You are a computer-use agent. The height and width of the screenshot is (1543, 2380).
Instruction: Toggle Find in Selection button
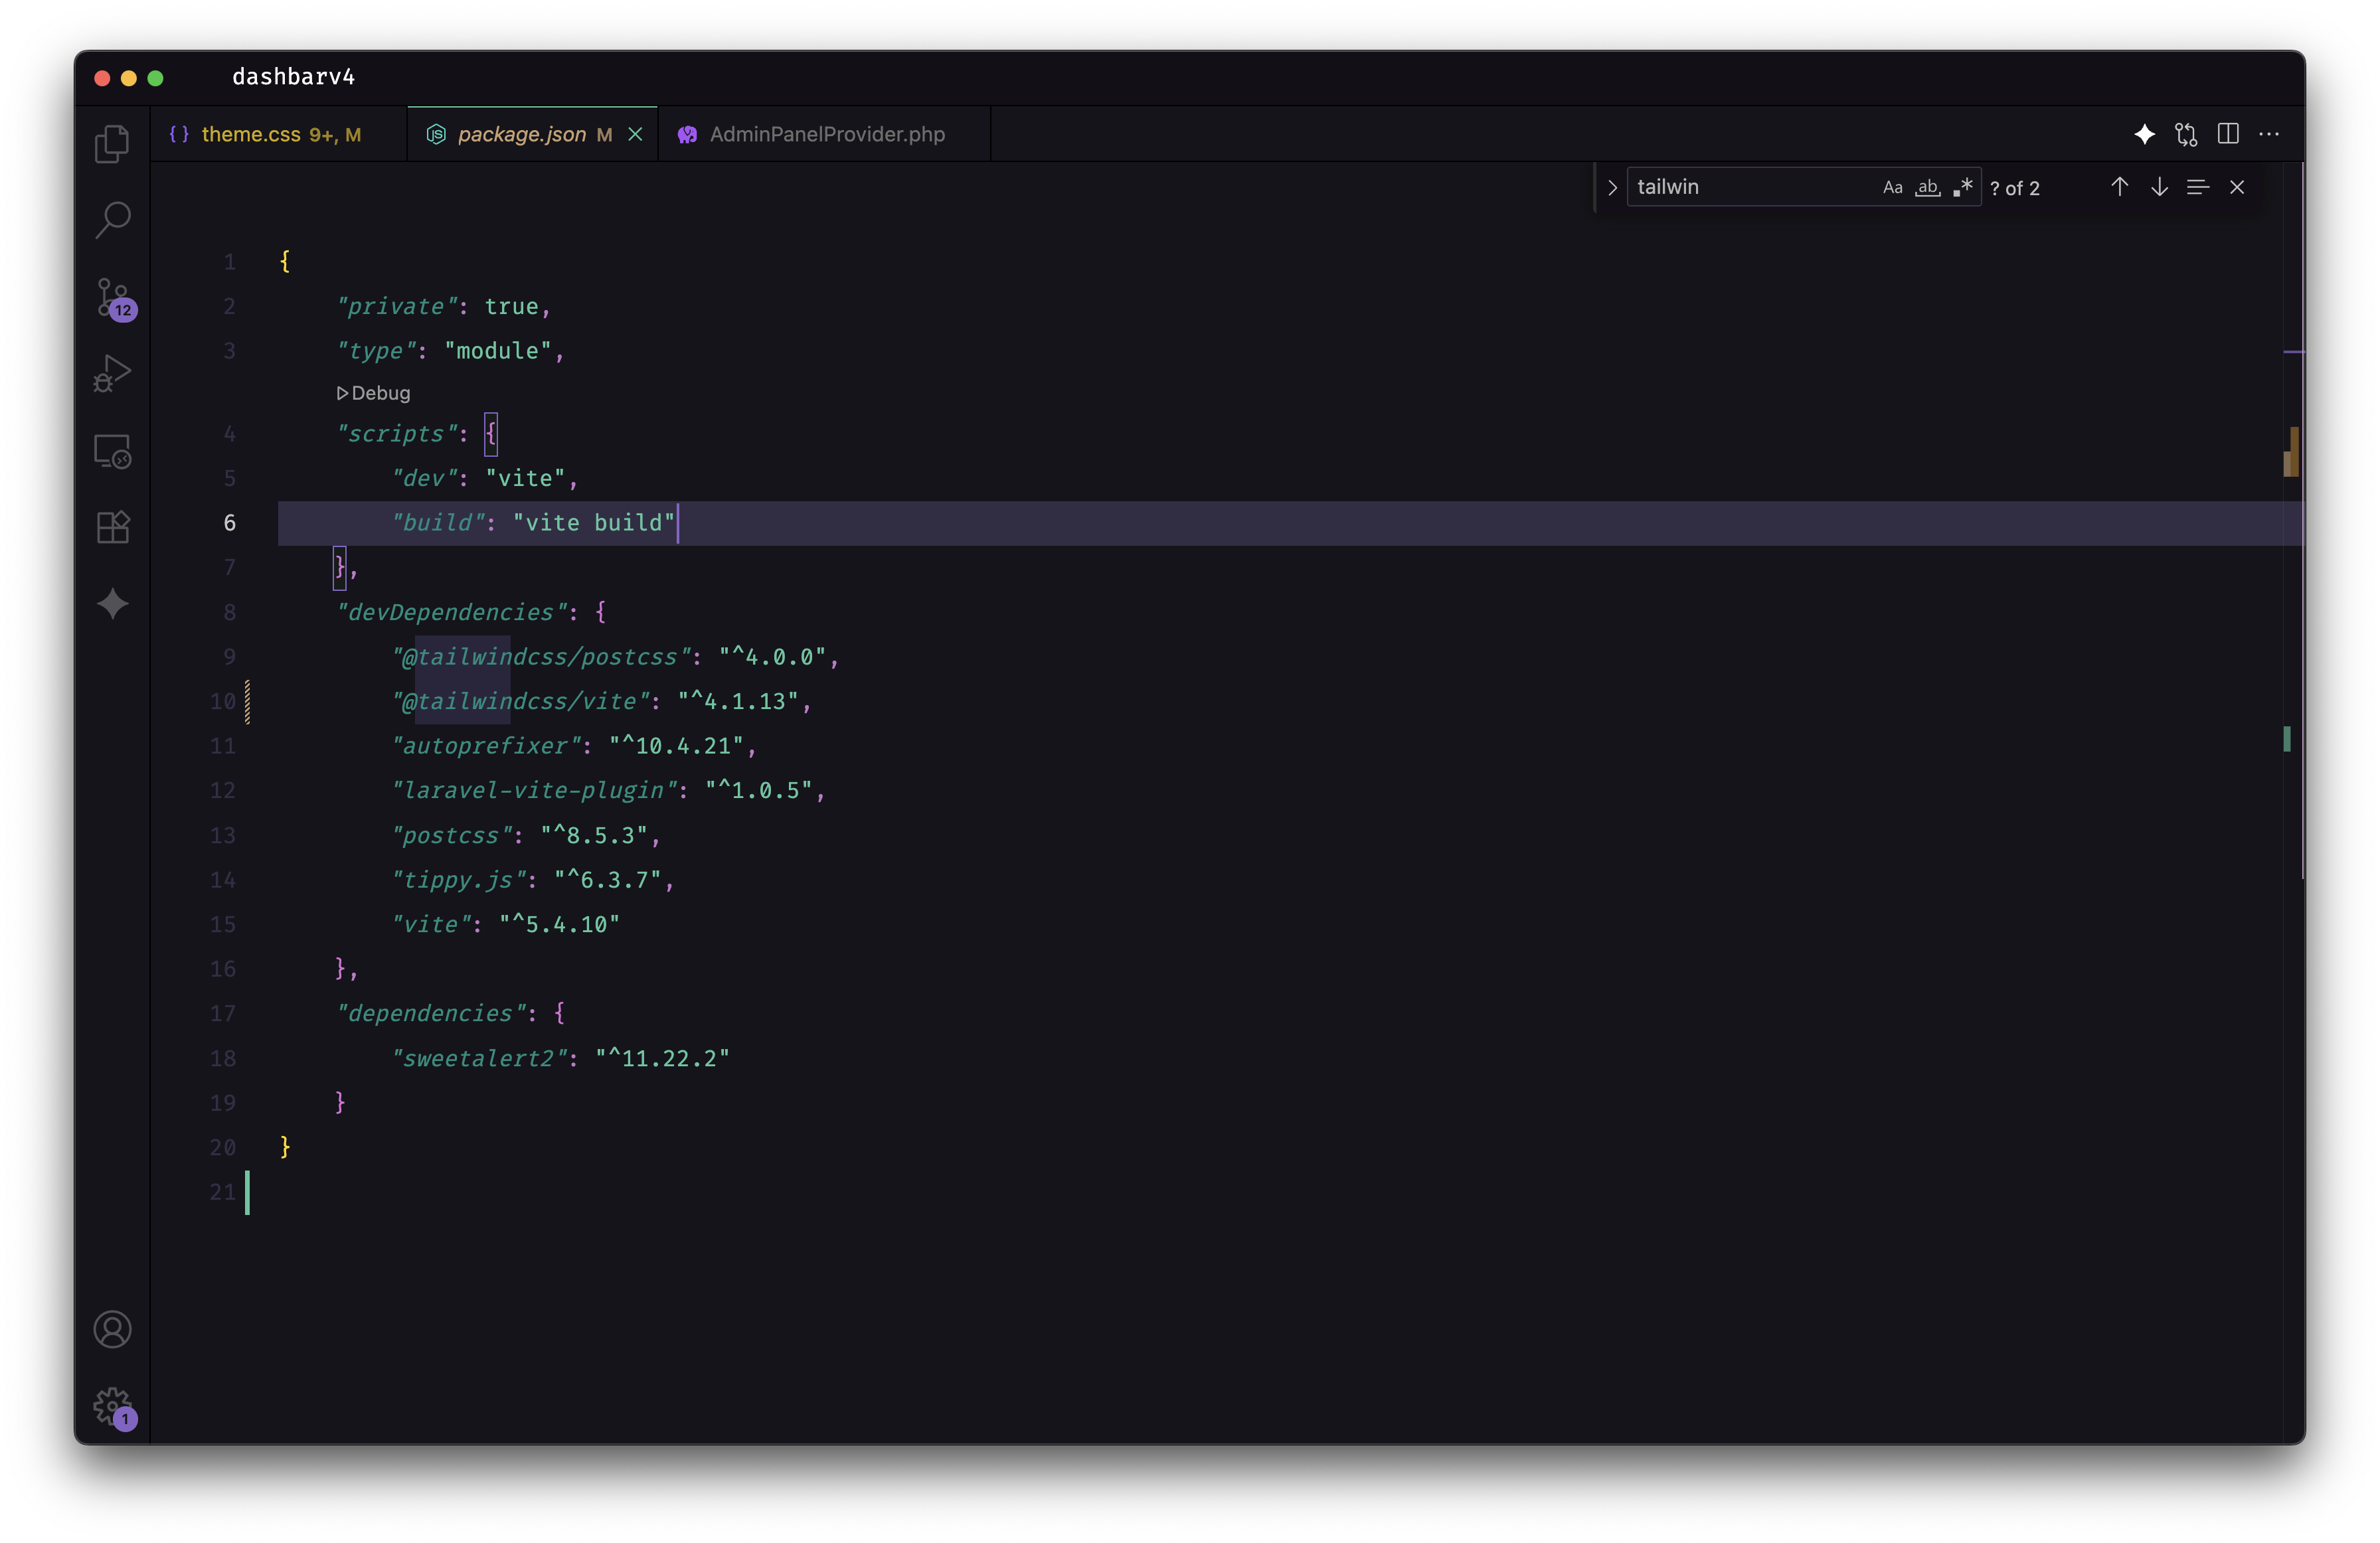pyautogui.click(x=2197, y=187)
